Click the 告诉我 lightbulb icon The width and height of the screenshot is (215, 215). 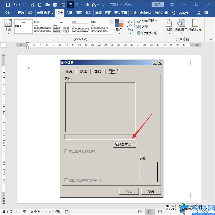[174, 13]
